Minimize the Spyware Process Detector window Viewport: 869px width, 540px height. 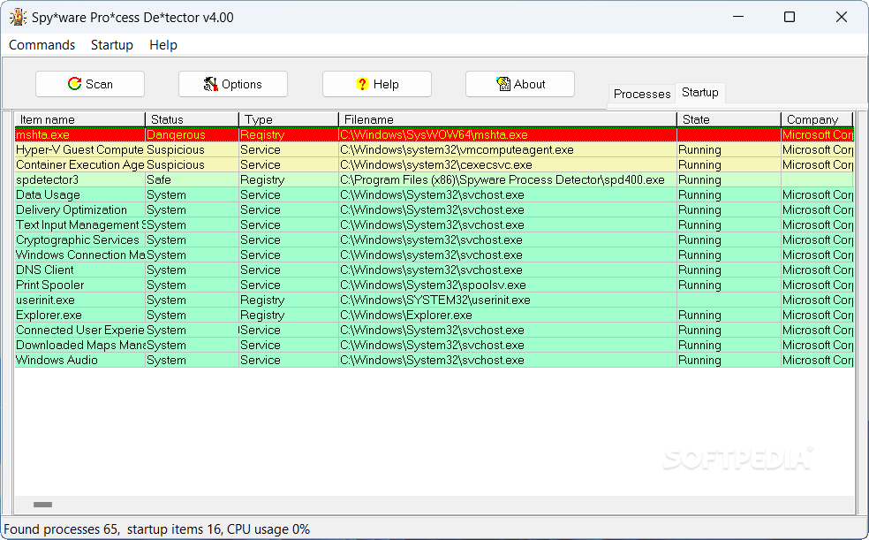pyautogui.click(x=738, y=17)
